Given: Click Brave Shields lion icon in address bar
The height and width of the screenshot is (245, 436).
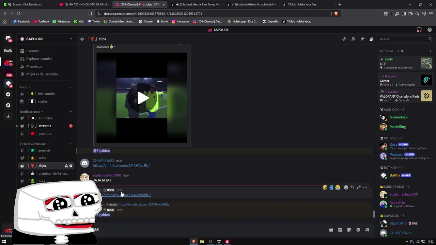Looking at the screenshot, I should coord(336,14).
